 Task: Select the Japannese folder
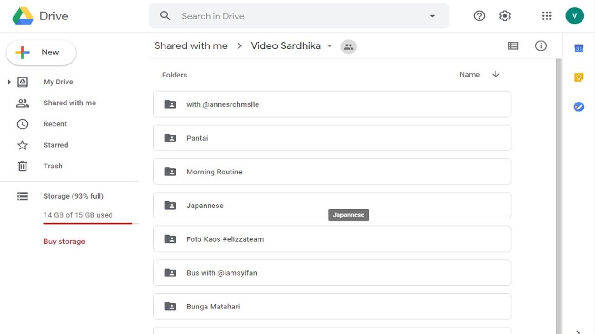click(332, 206)
